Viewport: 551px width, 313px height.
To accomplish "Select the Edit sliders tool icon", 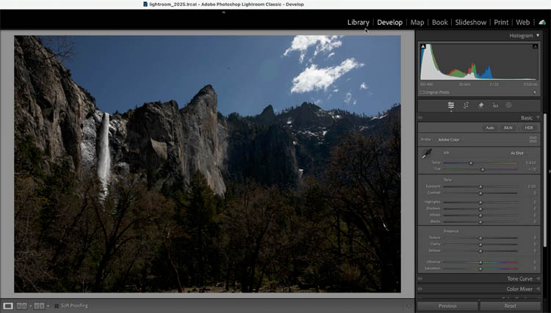I will point(451,106).
